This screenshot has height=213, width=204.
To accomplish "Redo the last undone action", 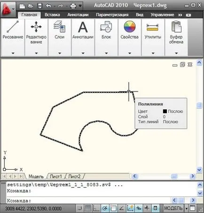I will coord(60,6).
